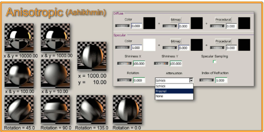Screen dimensions: 264x132
Task: Toggle the Specular Sampling checkbox
Action: (215, 62)
